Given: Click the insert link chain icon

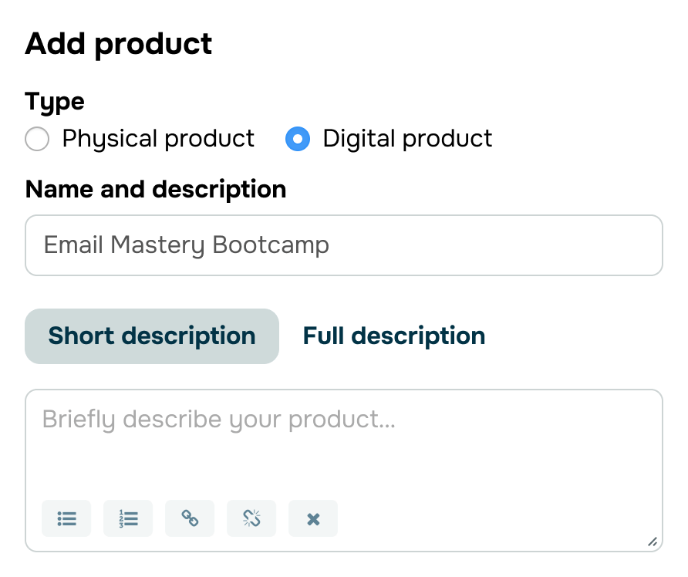Looking at the screenshot, I should pyautogui.click(x=190, y=518).
